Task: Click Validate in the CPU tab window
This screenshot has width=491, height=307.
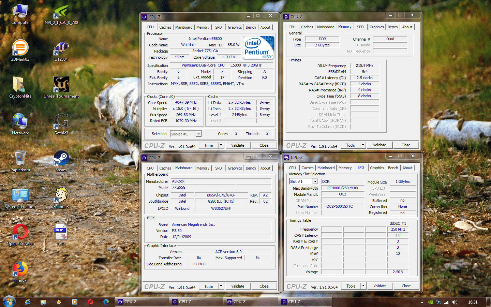Action: tap(238, 145)
